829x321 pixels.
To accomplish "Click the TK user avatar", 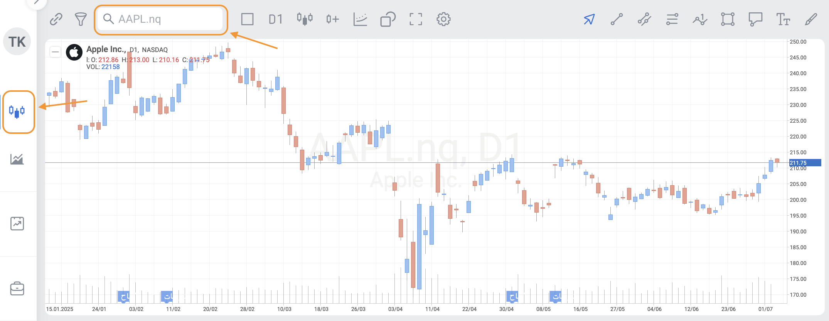I will [x=17, y=41].
